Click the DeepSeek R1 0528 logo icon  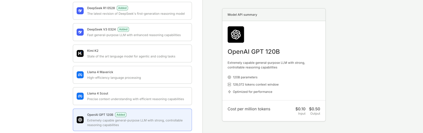click(x=80, y=11)
